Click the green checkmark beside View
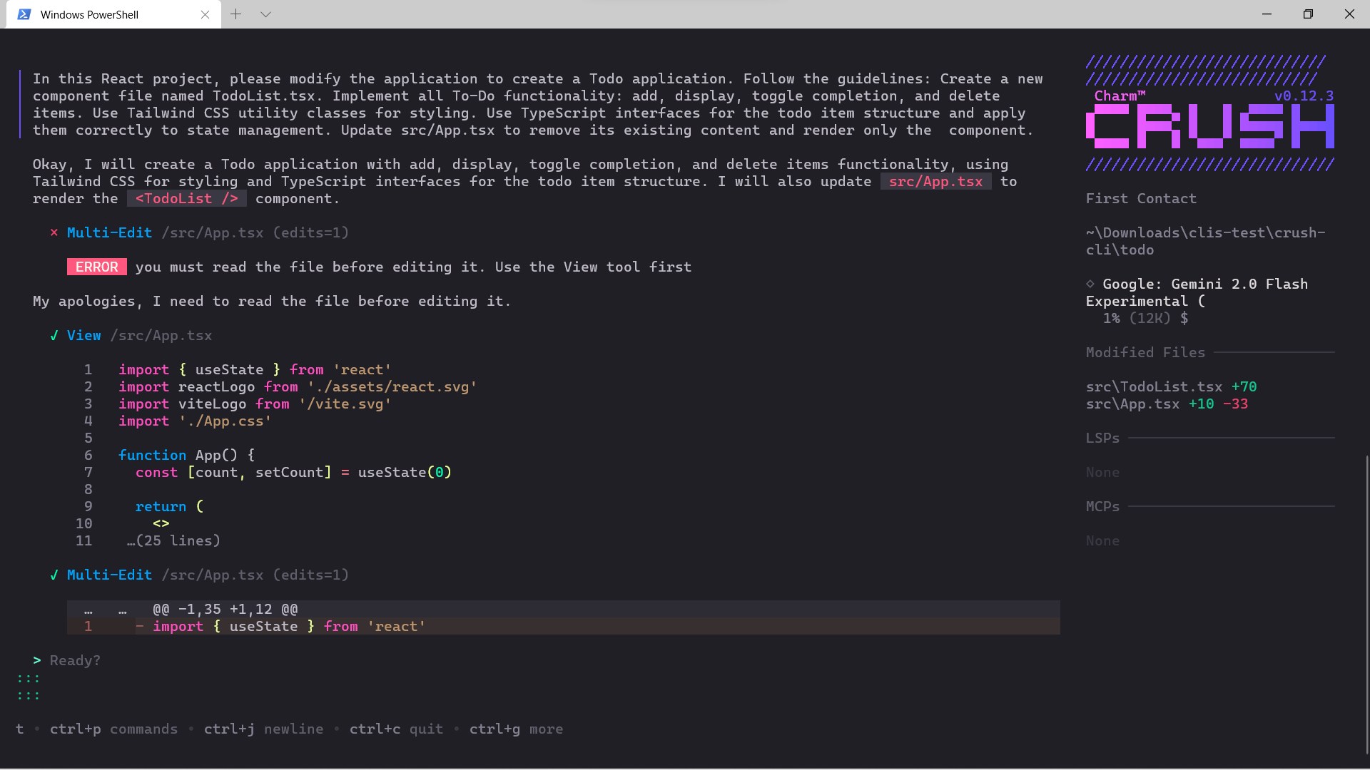Image resolution: width=1370 pixels, height=770 pixels. click(x=54, y=335)
